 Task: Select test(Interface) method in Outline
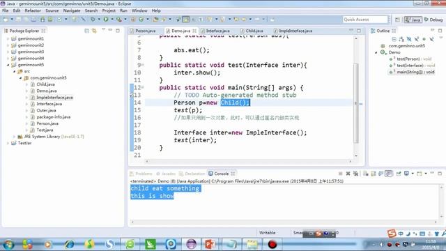click(x=412, y=66)
